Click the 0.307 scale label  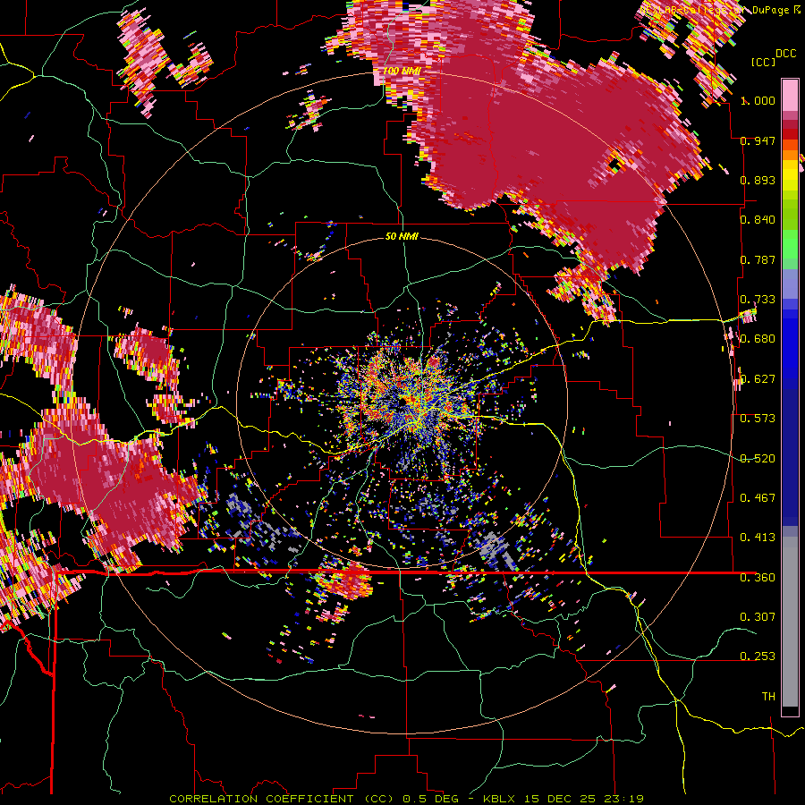tap(758, 617)
